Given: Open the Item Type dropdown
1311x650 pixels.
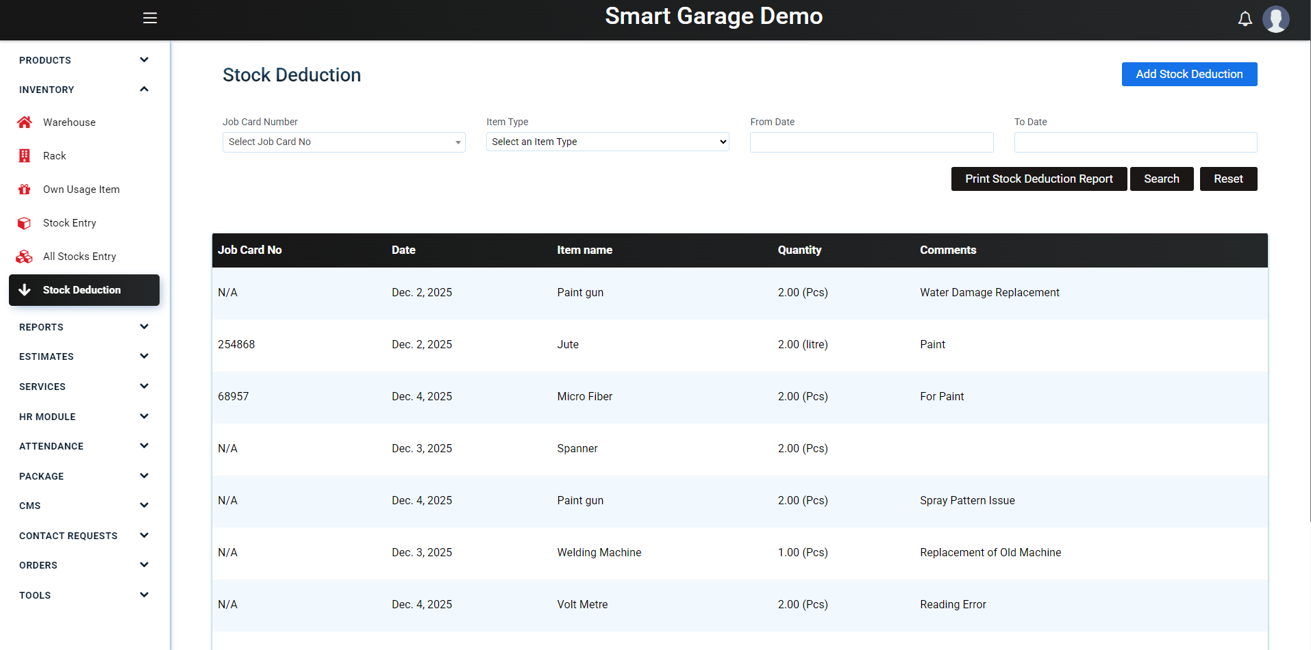Looking at the screenshot, I should click(x=607, y=142).
